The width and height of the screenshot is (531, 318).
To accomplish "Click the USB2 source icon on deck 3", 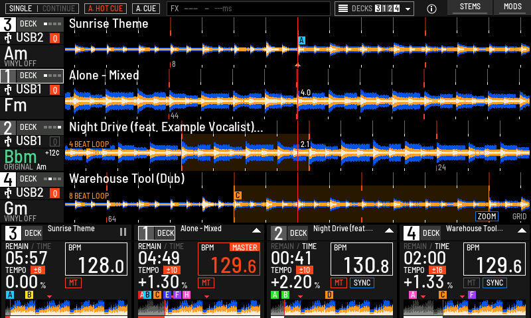I will click(x=8, y=38).
